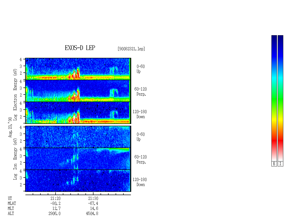
Task: Click the EXOS-D LEP plot title
Action: click(80, 48)
